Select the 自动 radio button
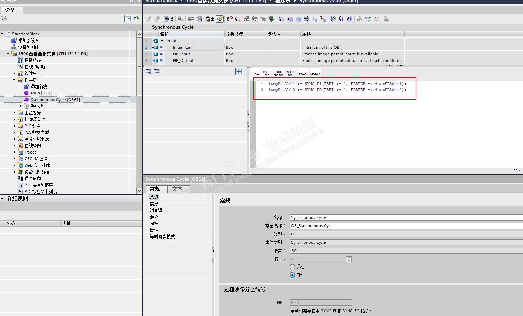The height and width of the screenshot is (316, 523). pos(292,275)
